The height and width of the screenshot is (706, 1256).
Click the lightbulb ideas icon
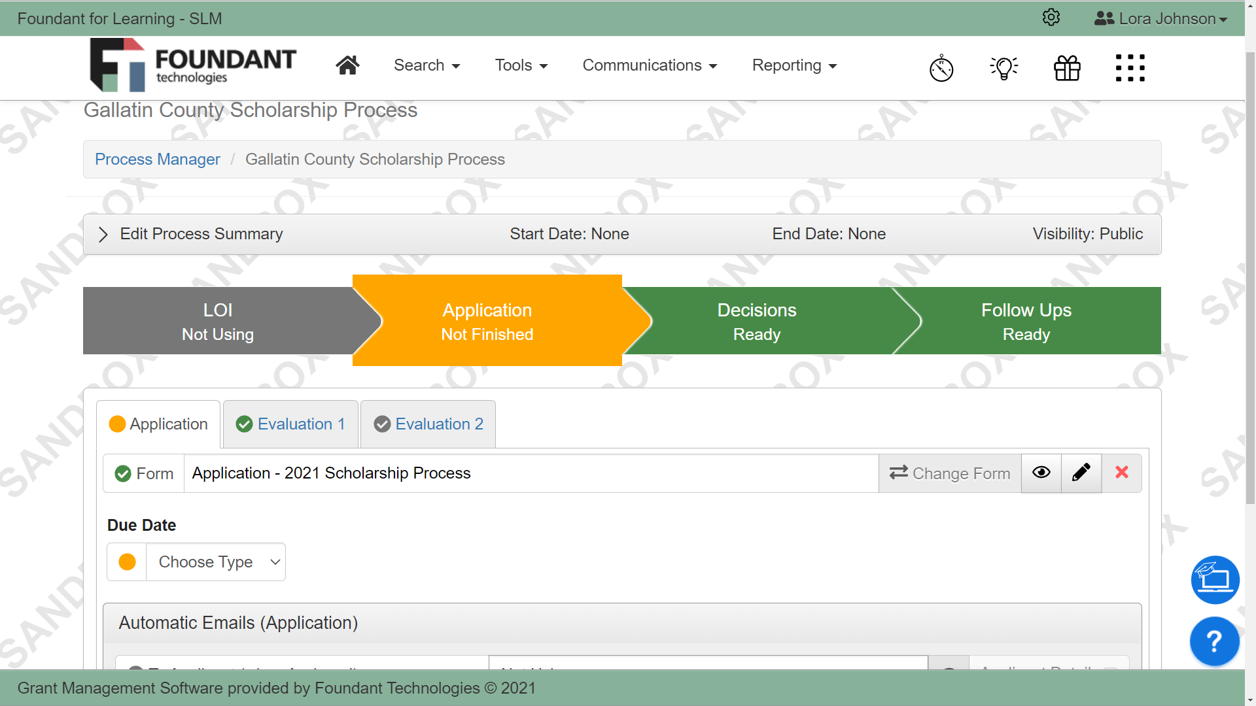pos(1004,68)
